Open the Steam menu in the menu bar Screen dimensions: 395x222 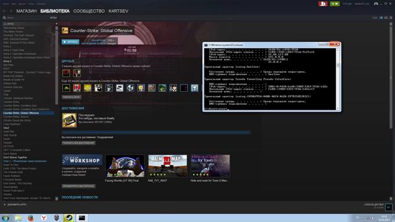pos(6,4)
